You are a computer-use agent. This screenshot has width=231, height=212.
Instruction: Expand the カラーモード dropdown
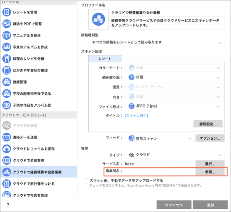(x=174, y=68)
